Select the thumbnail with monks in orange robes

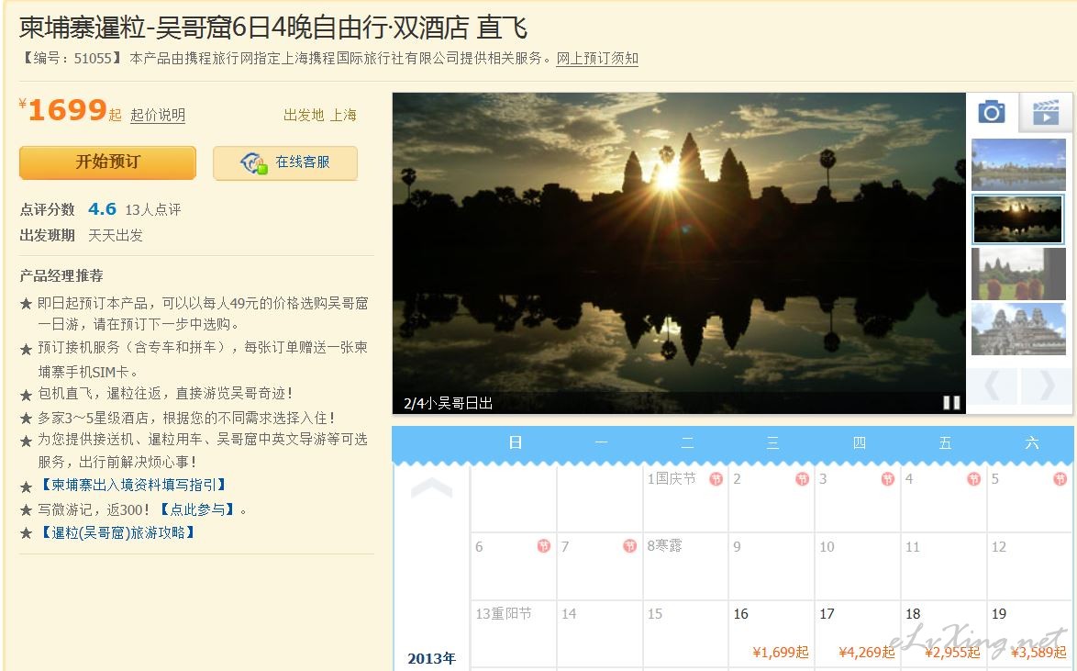[1018, 274]
